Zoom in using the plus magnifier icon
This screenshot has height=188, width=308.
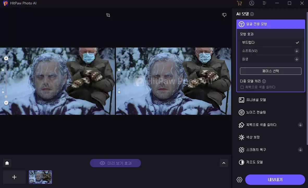coord(6,58)
